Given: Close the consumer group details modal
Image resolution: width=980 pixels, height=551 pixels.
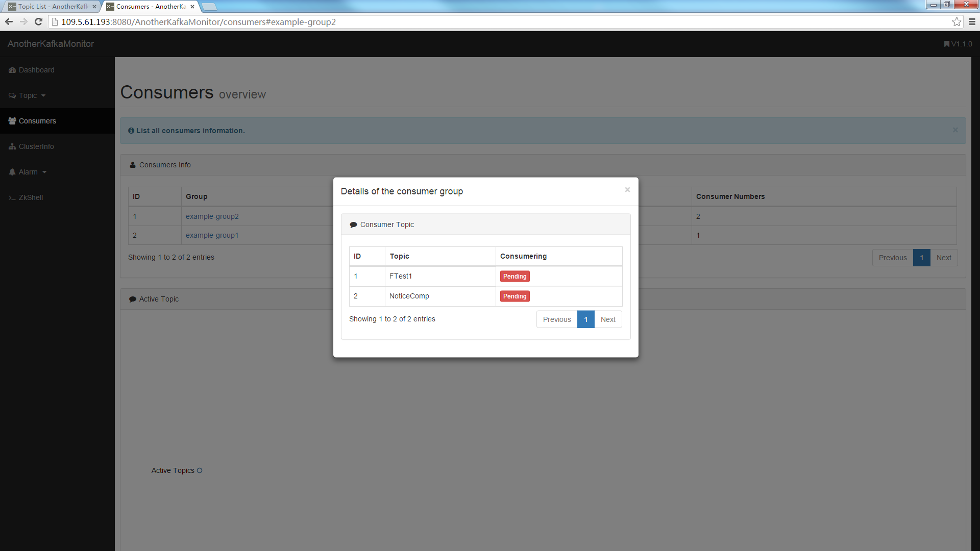Looking at the screenshot, I should [627, 190].
